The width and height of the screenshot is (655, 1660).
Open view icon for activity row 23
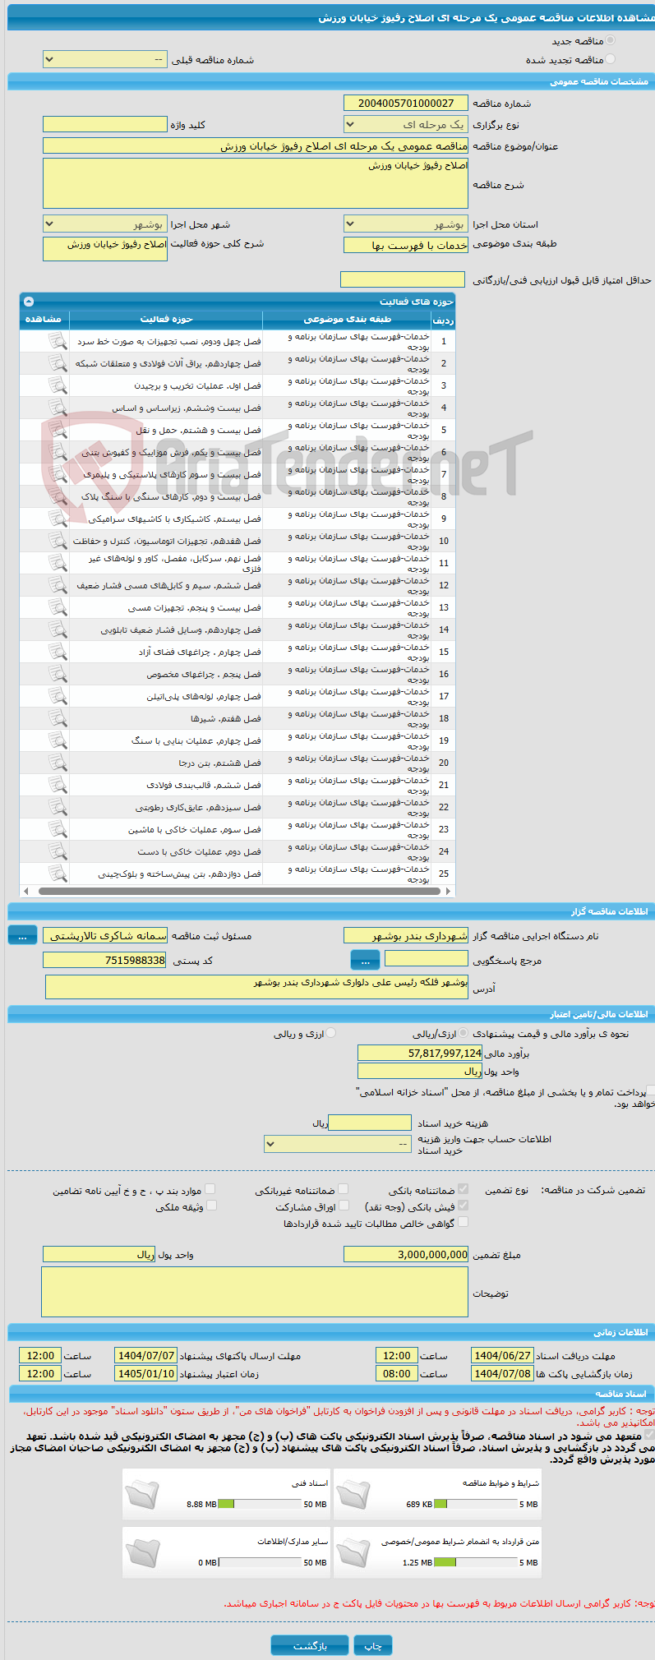pyautogui.click(x=57, y=829)
